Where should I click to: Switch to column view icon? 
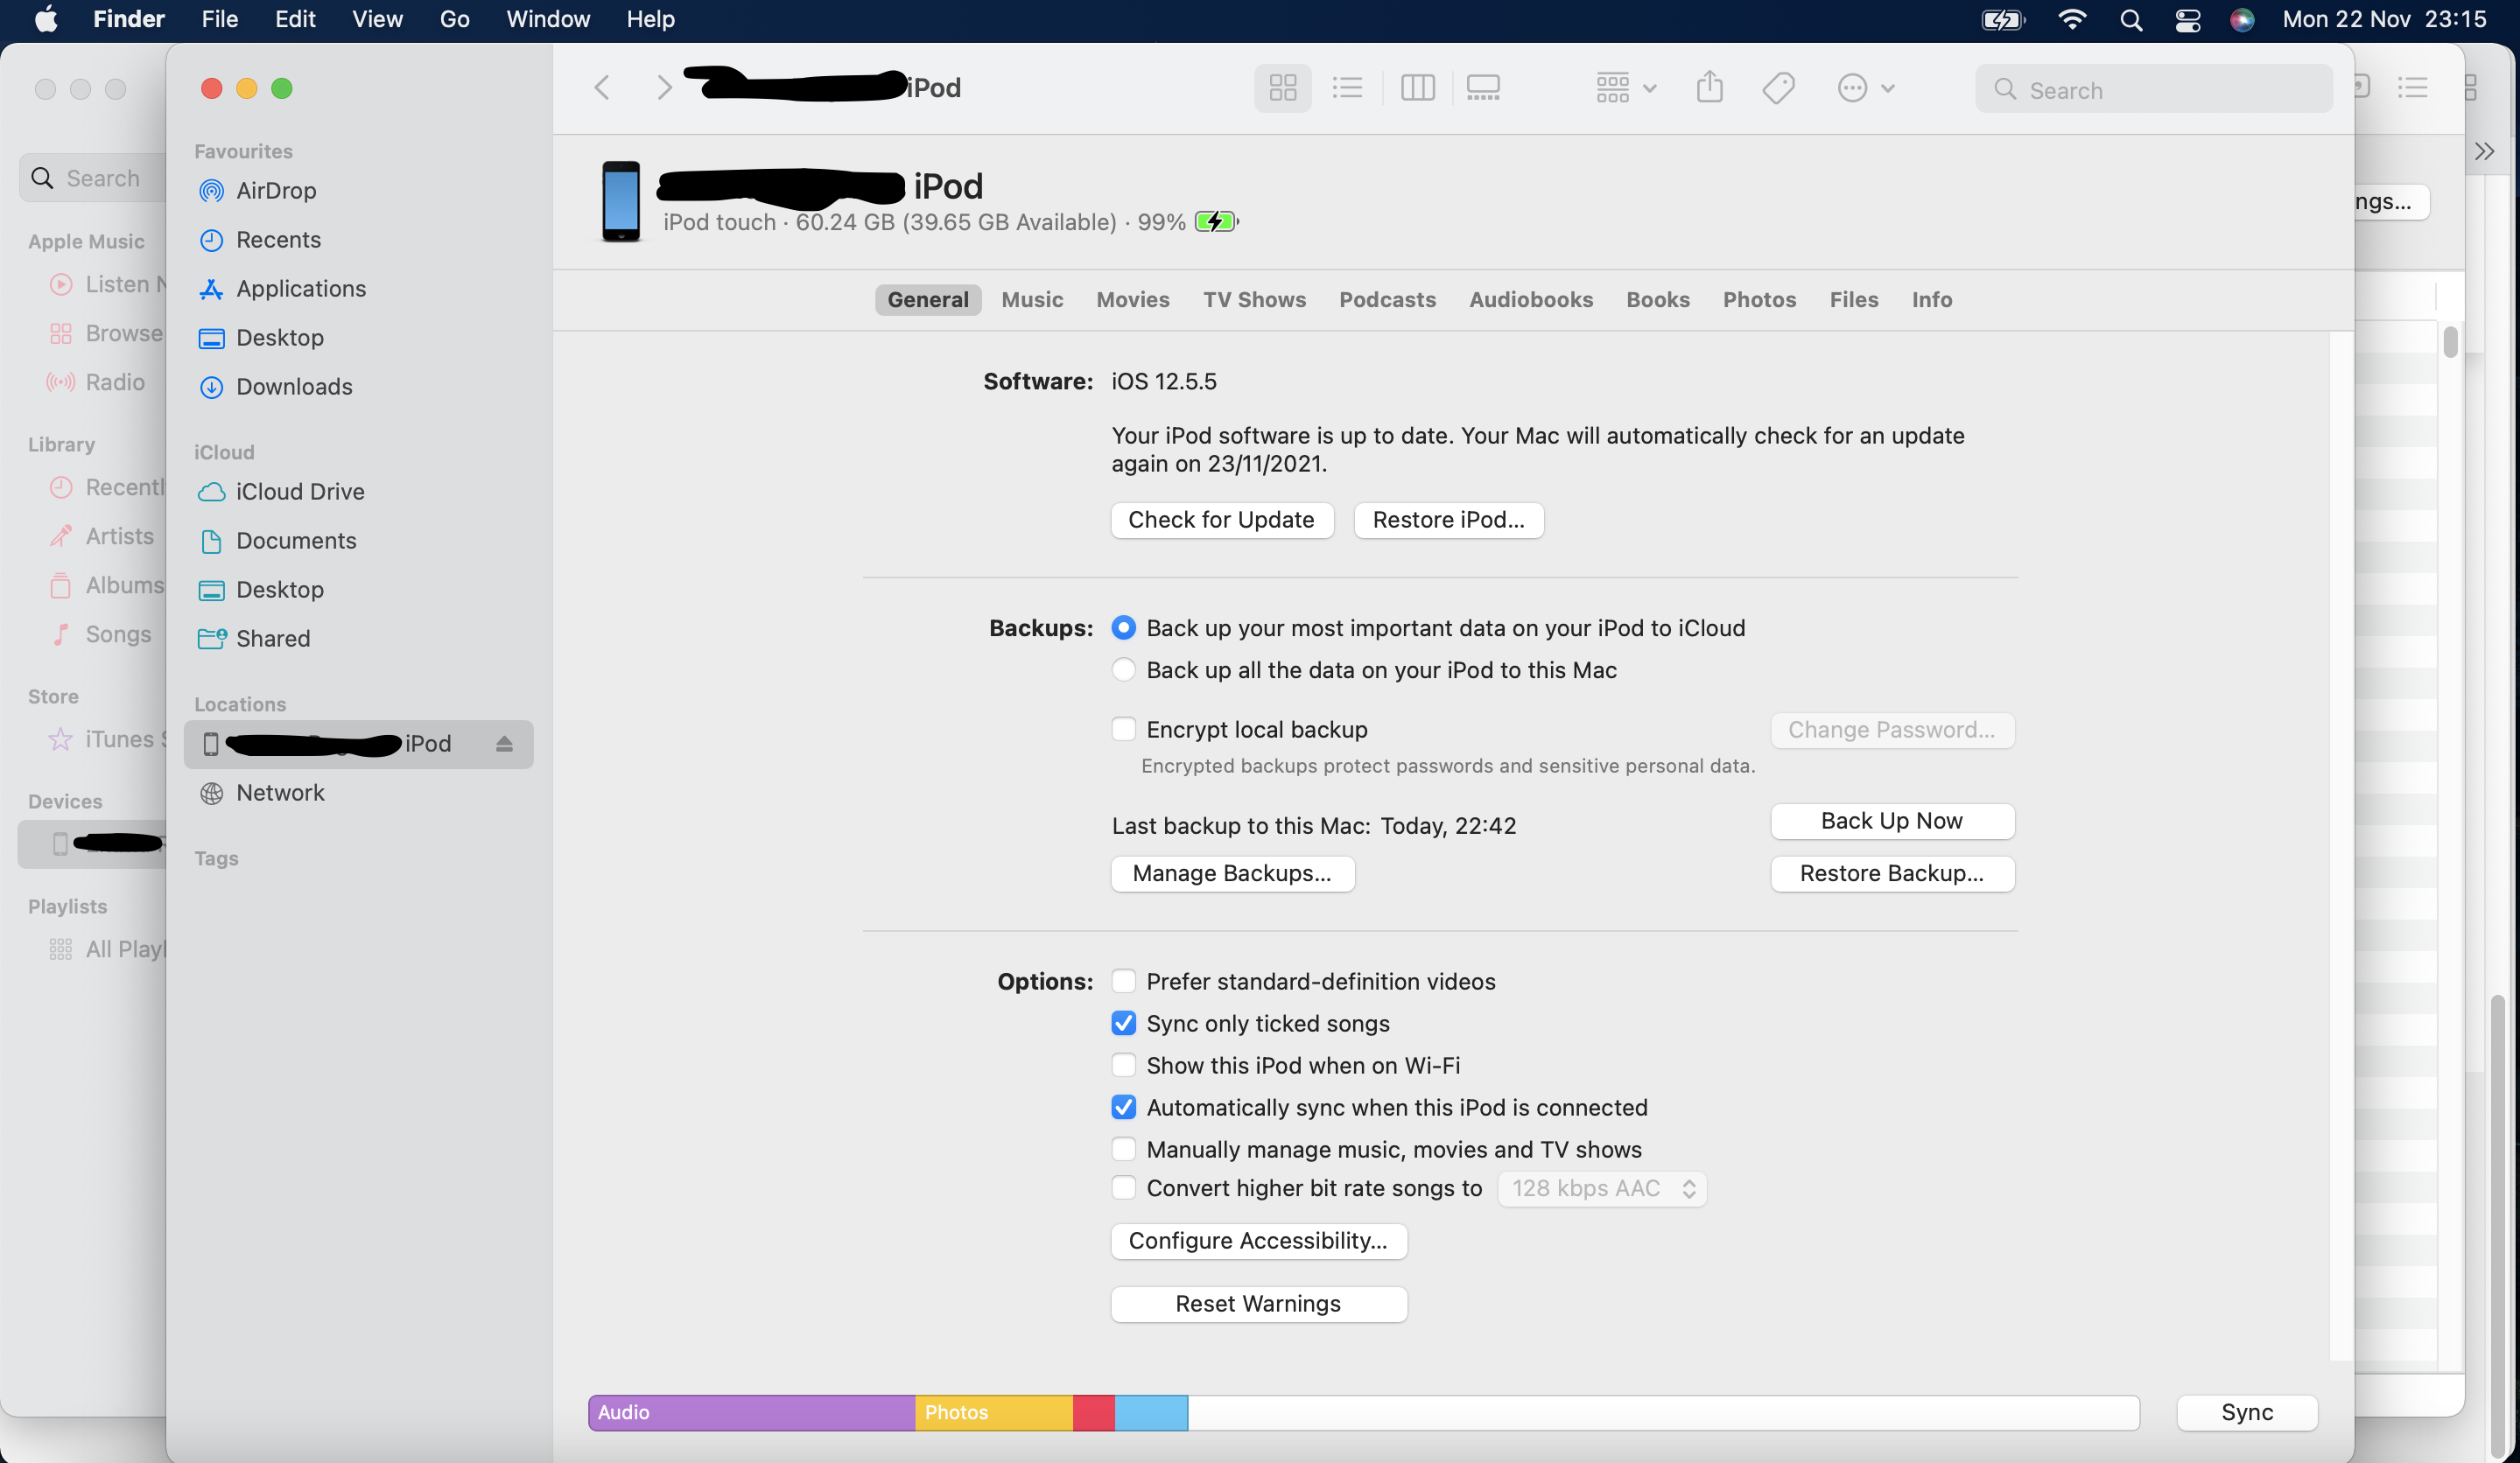click(1417, 88)
